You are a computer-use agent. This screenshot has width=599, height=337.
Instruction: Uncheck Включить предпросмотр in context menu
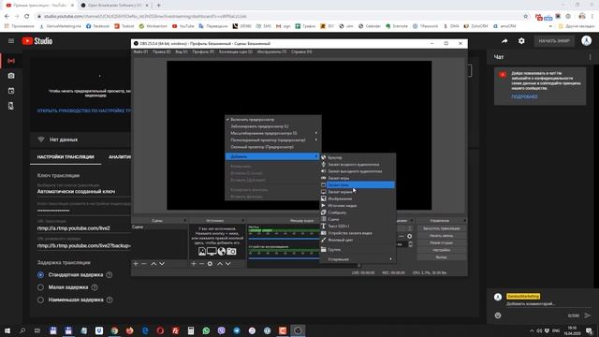coord(272,120)
